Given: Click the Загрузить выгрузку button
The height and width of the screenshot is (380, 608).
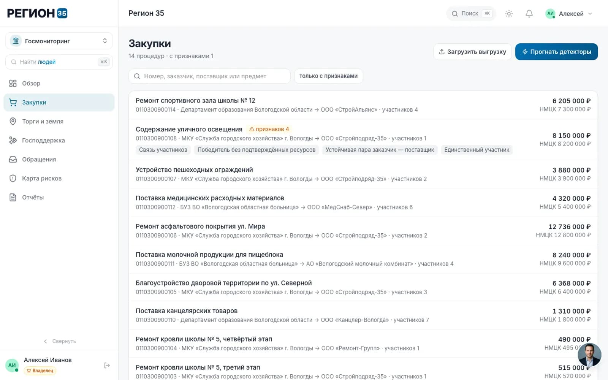Looking at the screenshot, I should [x=472, y=52].
